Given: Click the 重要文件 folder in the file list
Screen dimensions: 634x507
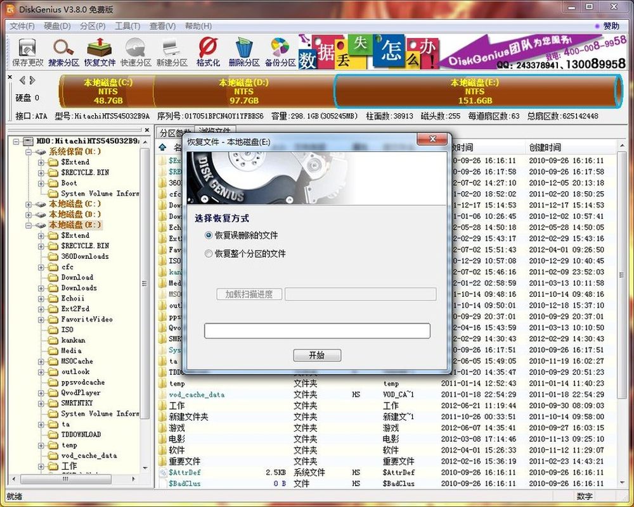Looking at the screenshot, I should pos(184,461).
